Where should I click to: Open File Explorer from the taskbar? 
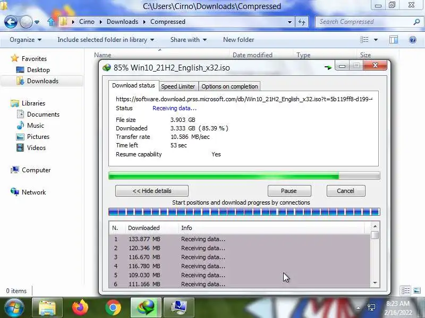tap(47, 307)
